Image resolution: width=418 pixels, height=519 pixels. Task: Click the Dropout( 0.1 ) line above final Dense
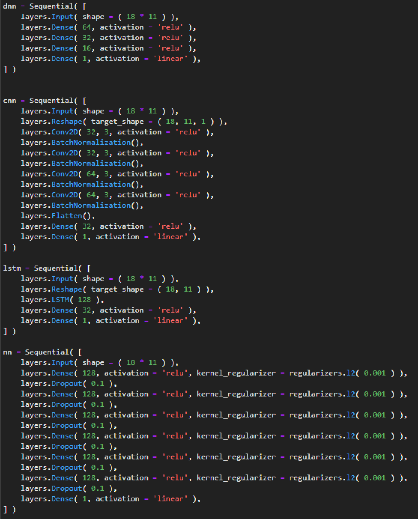coord(69,488)
